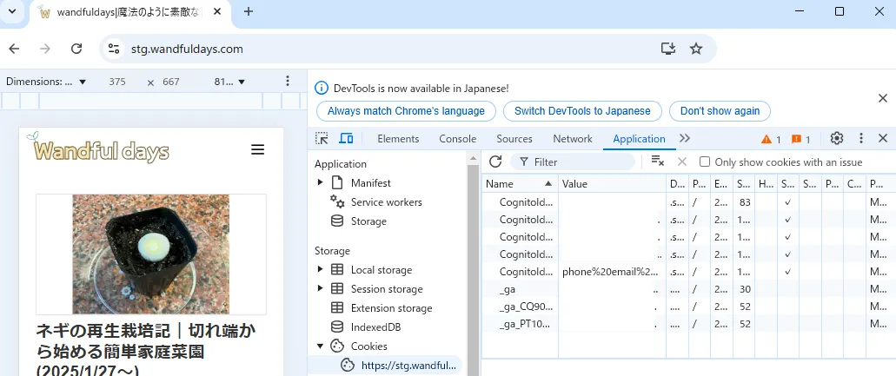Click delete selected cookie icon
Viewport: 896px width, 376px height.
[x=681, y=162]
